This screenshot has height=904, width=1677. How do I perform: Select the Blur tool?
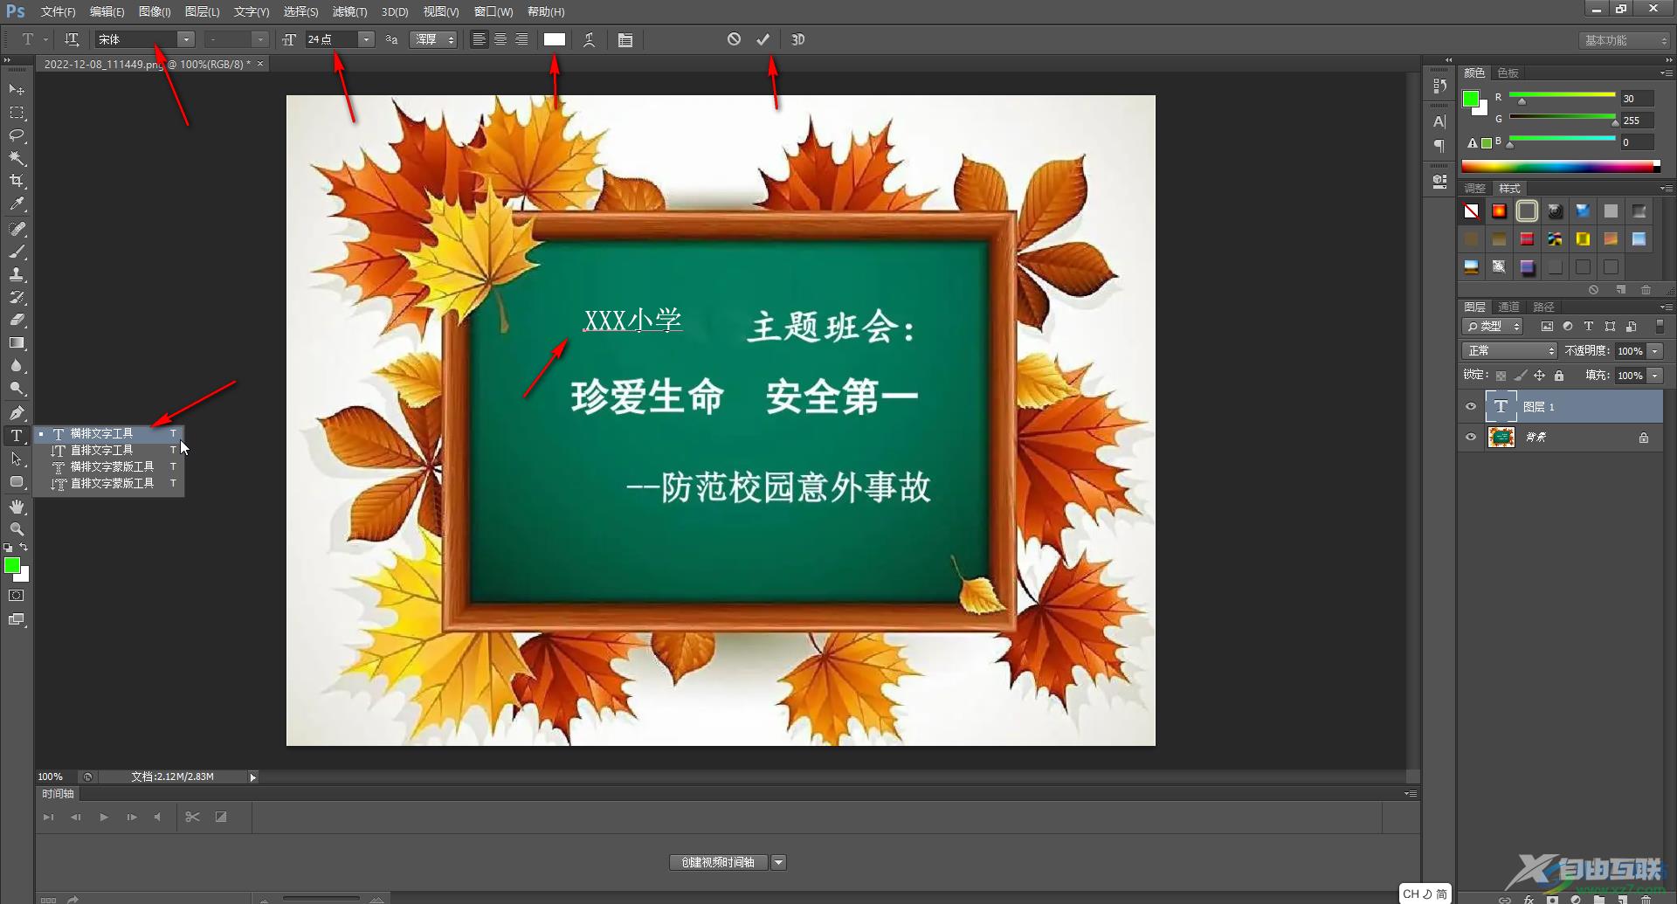point(17,366)
